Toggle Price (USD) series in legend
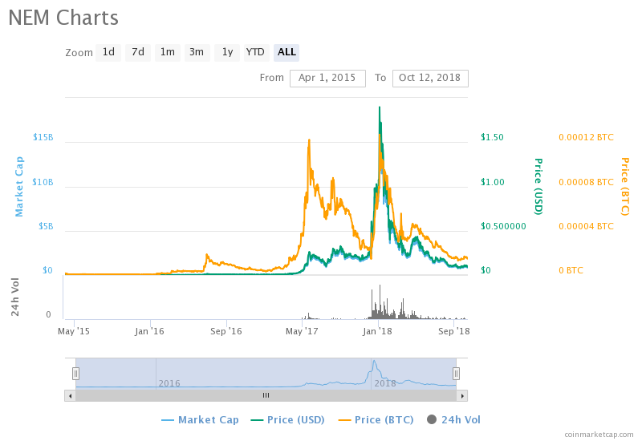The width and height of the screenshot is (642, 441). (x=287, y=419)
